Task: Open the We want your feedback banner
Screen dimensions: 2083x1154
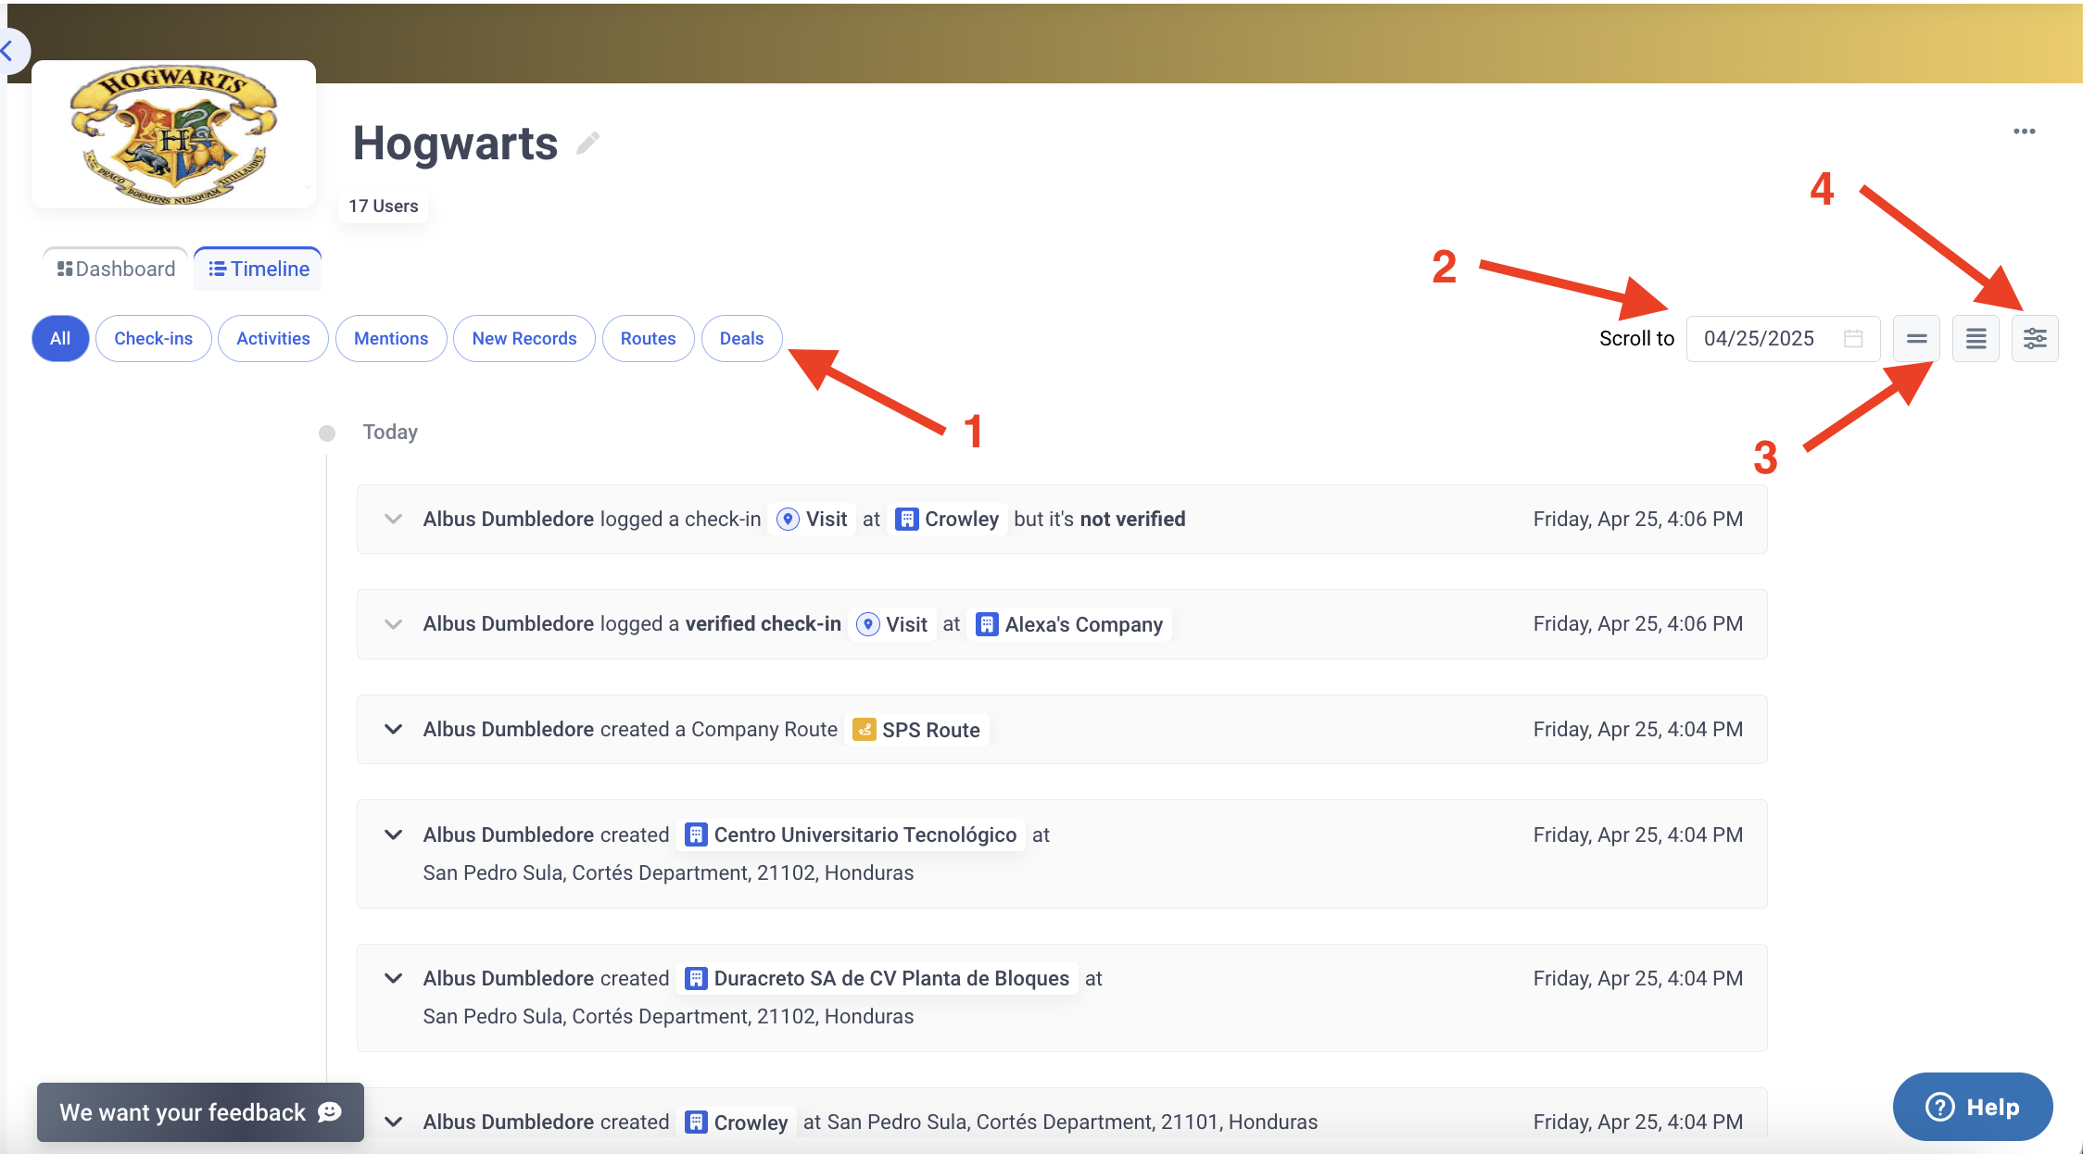Action: coord(200,1112)
